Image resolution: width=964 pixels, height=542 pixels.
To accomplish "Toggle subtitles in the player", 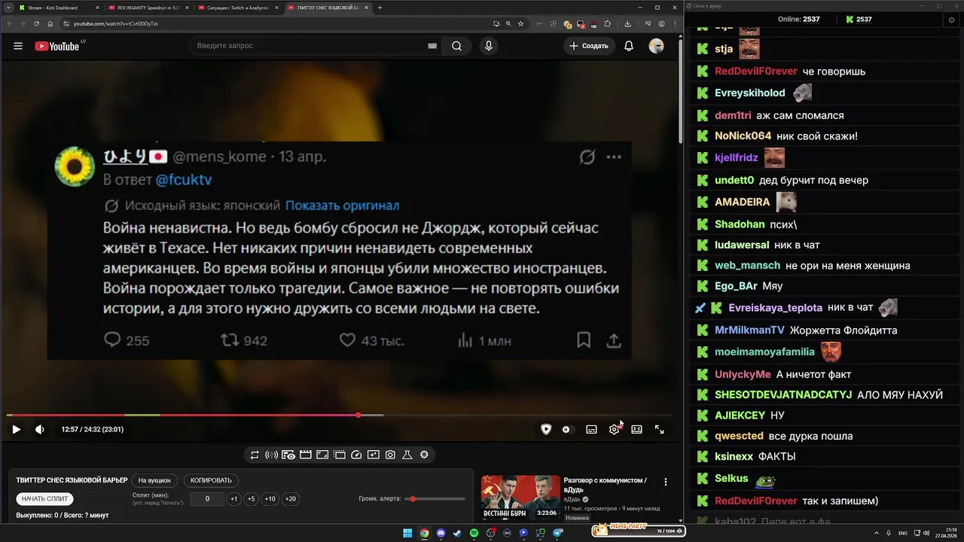I will pos(591,429).
